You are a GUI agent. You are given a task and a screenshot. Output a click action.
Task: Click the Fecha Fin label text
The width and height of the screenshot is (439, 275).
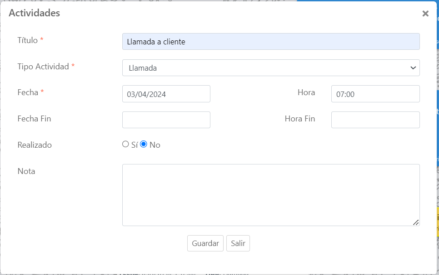(x=34, y=119)
